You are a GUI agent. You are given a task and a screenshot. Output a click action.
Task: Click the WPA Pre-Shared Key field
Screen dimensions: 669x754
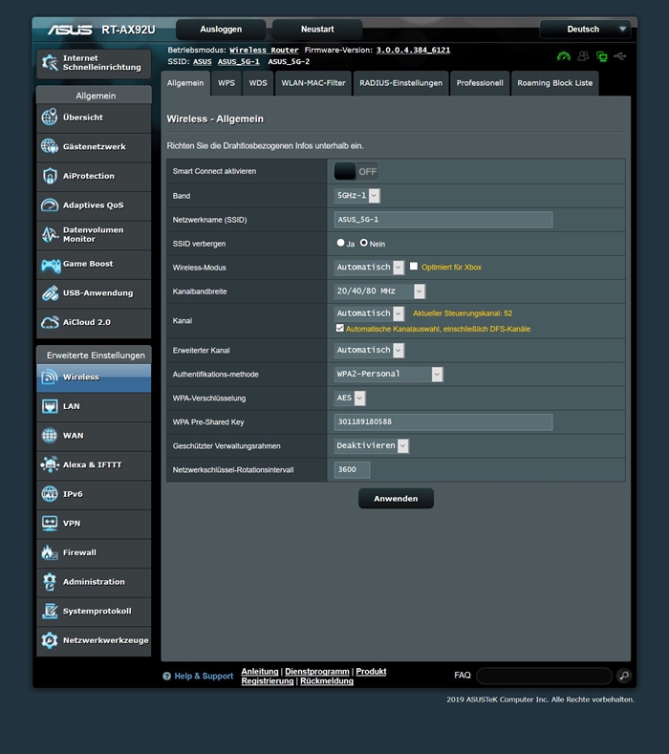(x=442, y=421)
